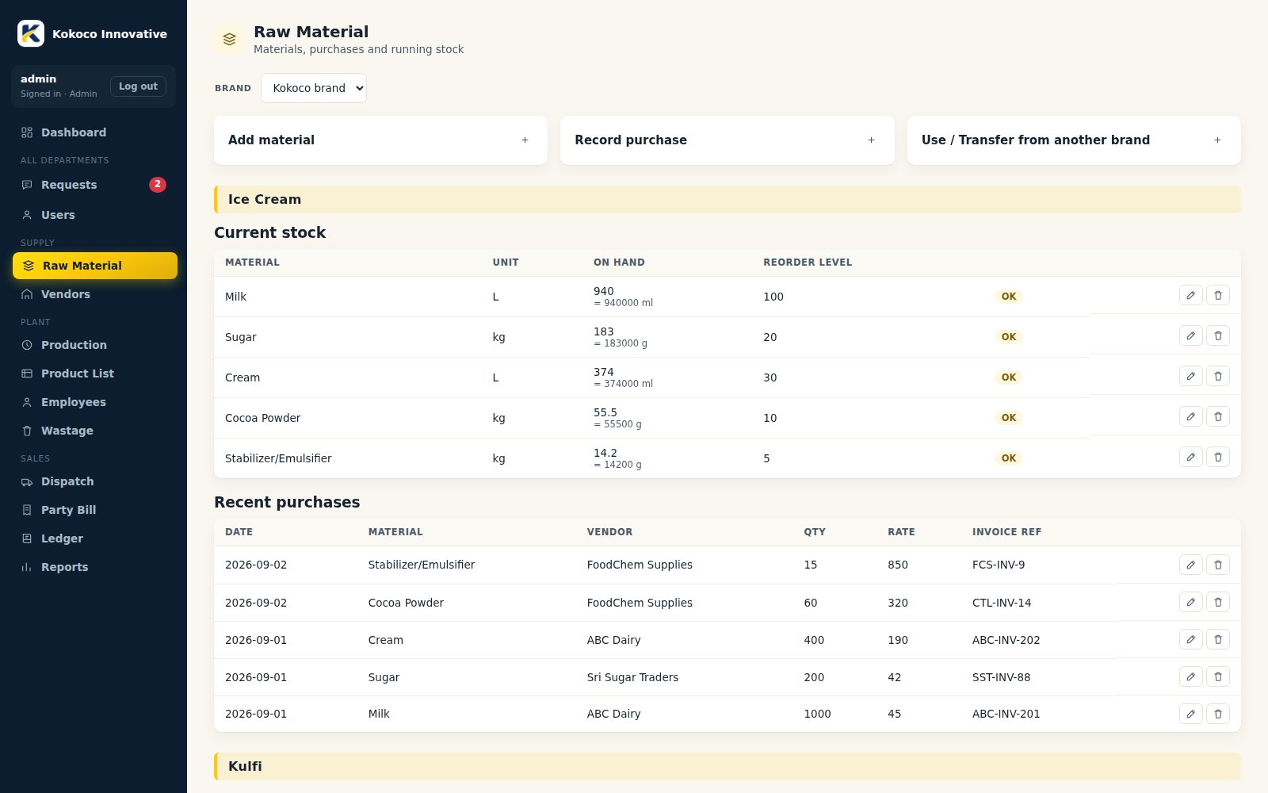Edit purchase with invoice ABC-INV-202
Screen dimensions: 1268x793
point(1190,639)
